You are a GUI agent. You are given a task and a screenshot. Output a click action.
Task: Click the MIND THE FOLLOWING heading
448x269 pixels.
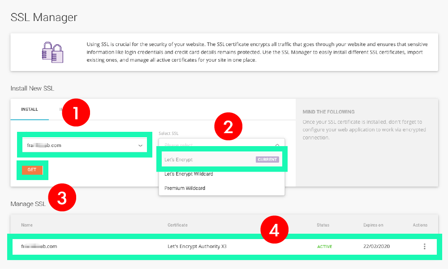point(328,112)
